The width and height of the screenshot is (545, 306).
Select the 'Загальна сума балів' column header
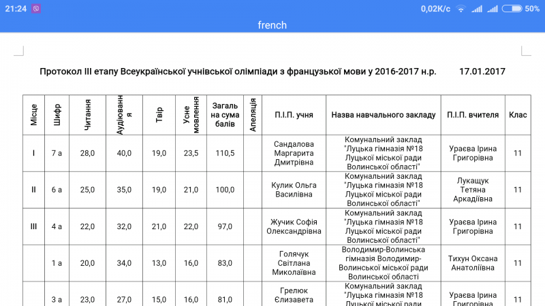(x=225, y=115)
